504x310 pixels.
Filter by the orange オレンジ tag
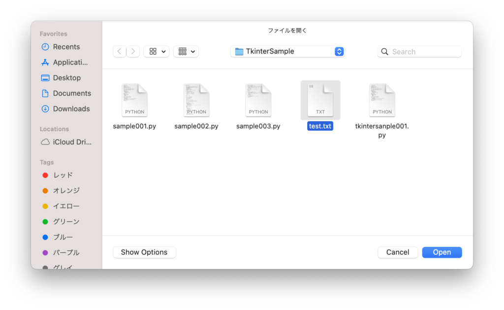61,191
